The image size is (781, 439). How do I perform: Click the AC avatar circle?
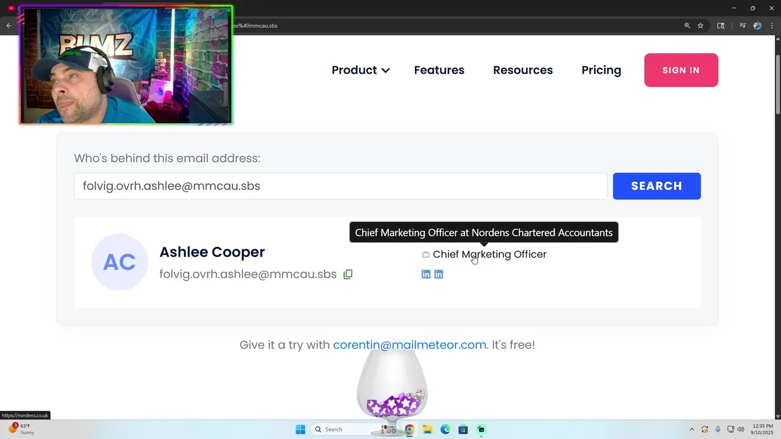120,262
